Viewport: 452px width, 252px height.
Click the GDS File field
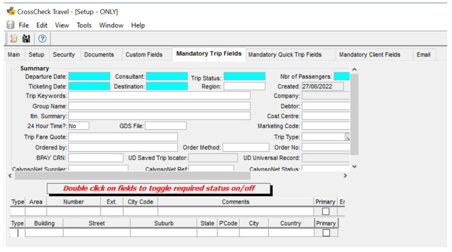166,126
